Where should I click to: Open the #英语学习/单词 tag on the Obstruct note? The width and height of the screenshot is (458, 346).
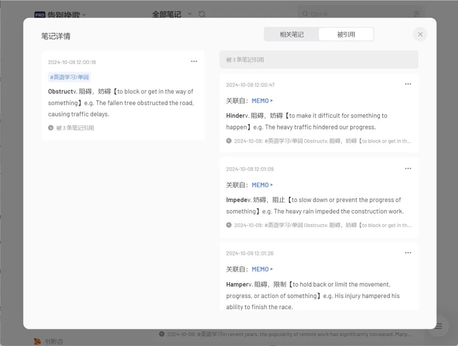point(69,77)
